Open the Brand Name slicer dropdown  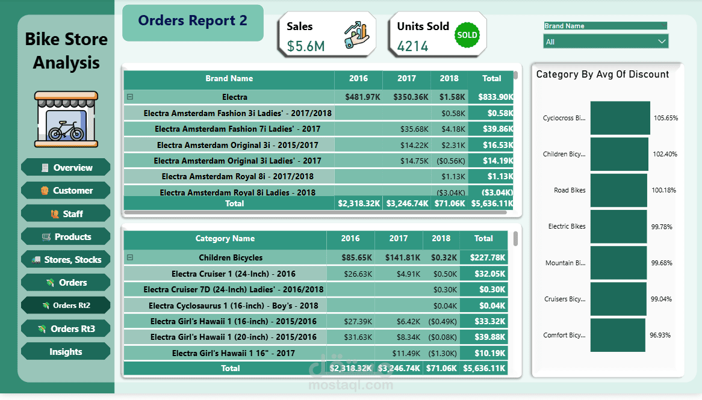click(x=606, y=42)
